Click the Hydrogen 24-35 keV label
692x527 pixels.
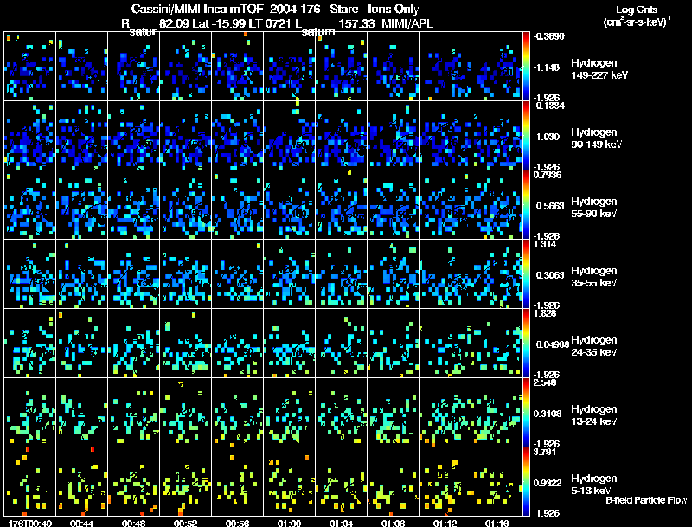[594, 346]
